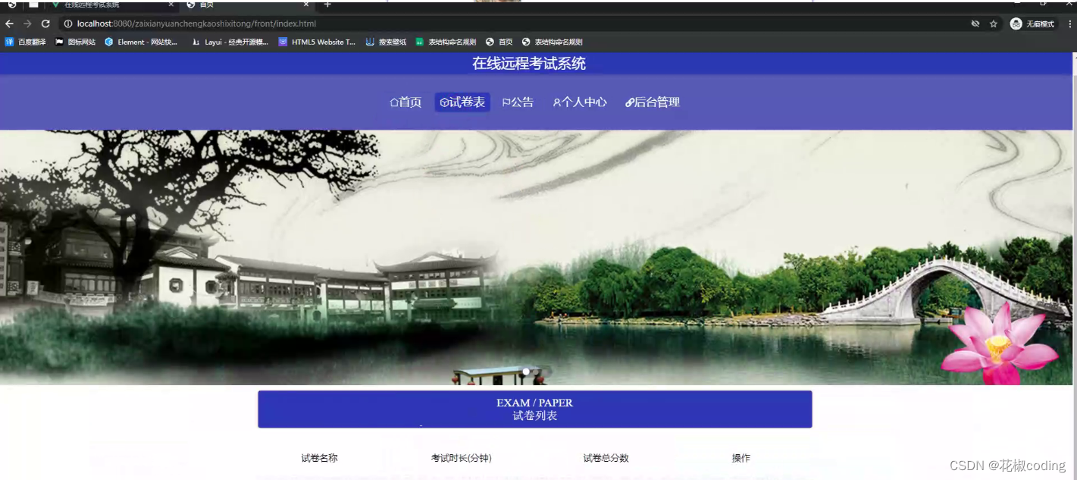Click the site info icon before localhost

pyautogui.click(x=68, y=24)
